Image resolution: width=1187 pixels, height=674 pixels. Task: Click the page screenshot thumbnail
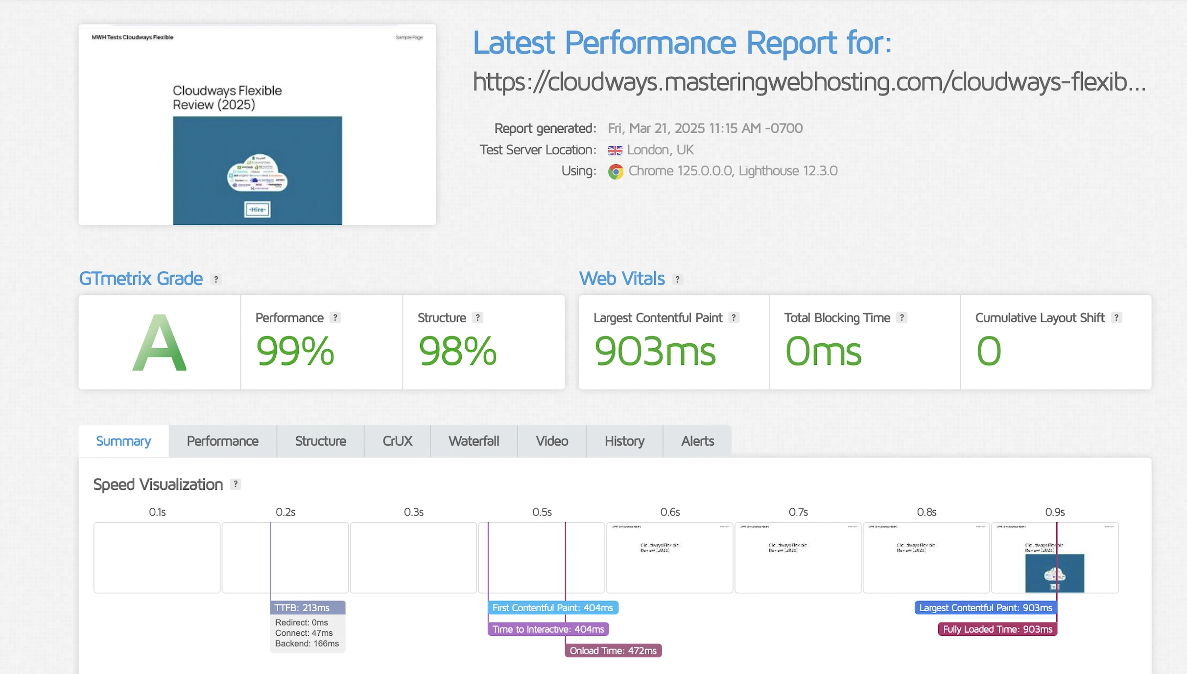coord(257,125)
